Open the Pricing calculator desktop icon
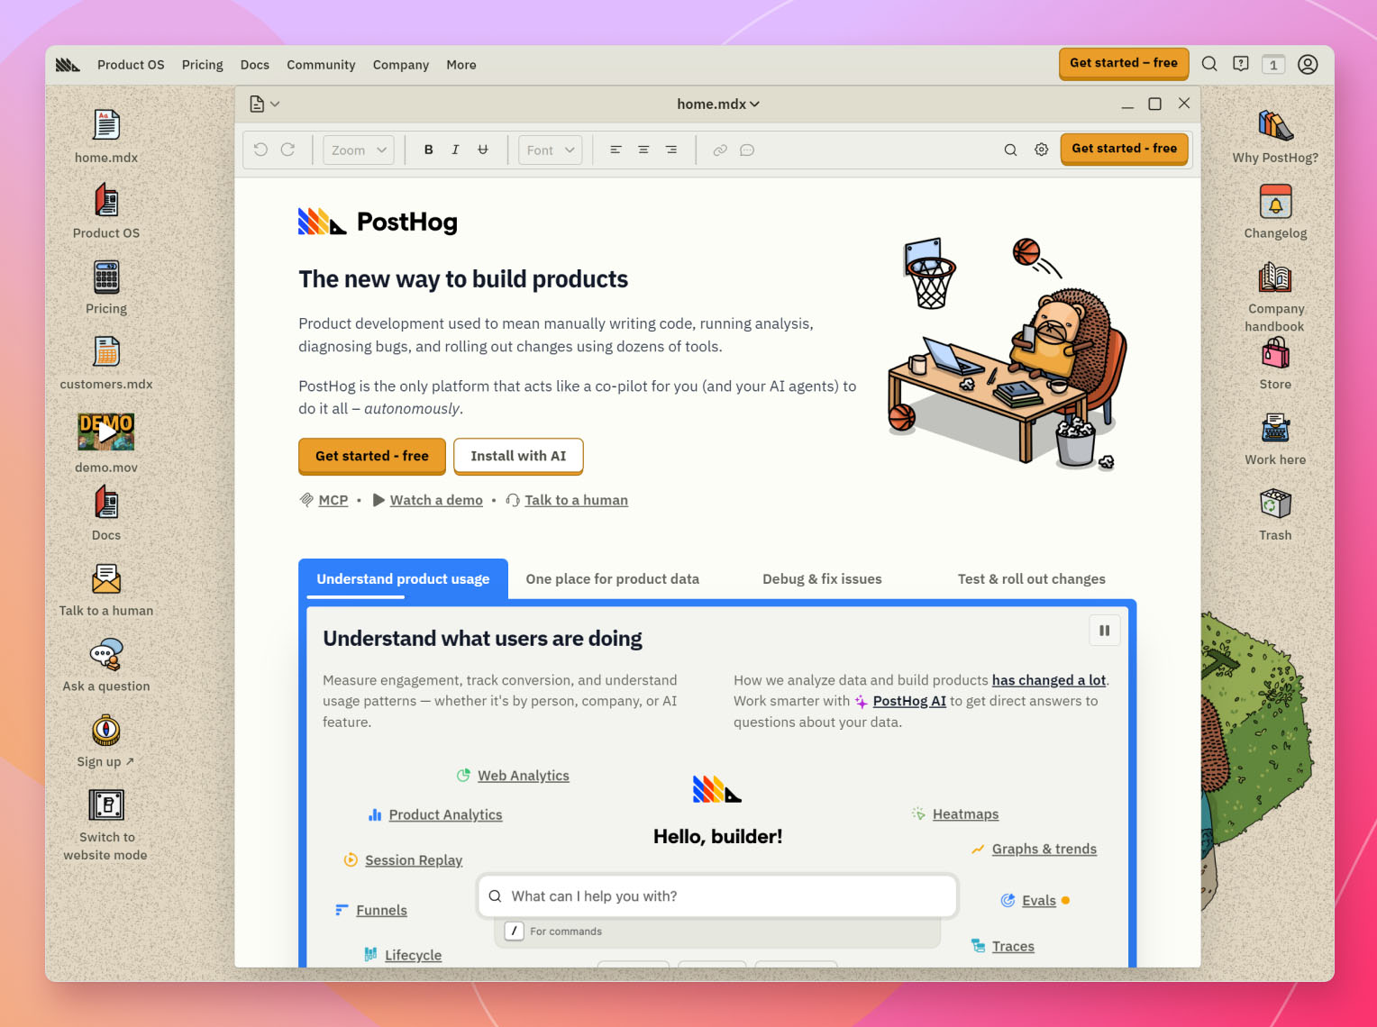1377x1027 pixels. point(106,277)
